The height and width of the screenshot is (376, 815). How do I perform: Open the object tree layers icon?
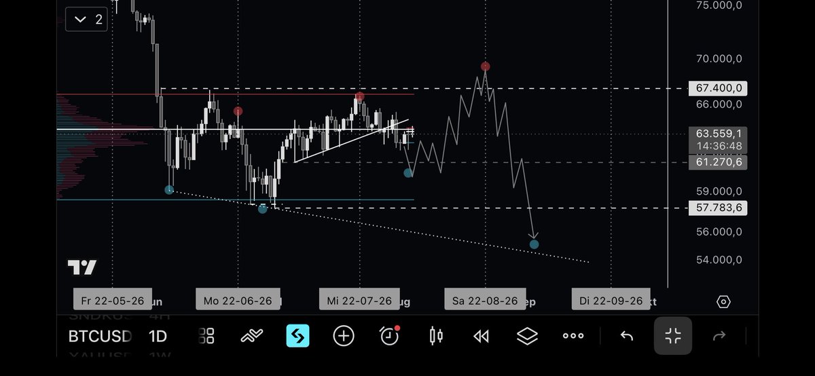[527, 335]
